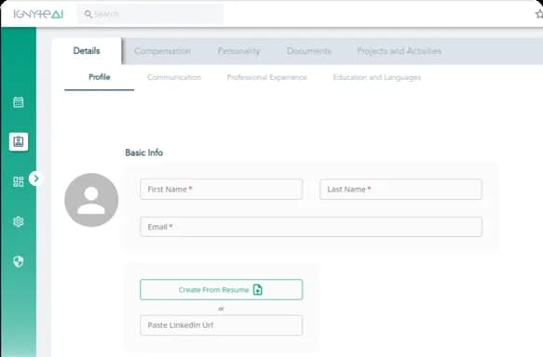Switch to the Details tab
Image resolution: width=543 pixels, height=357 pixels.
(x=87, y=51)
